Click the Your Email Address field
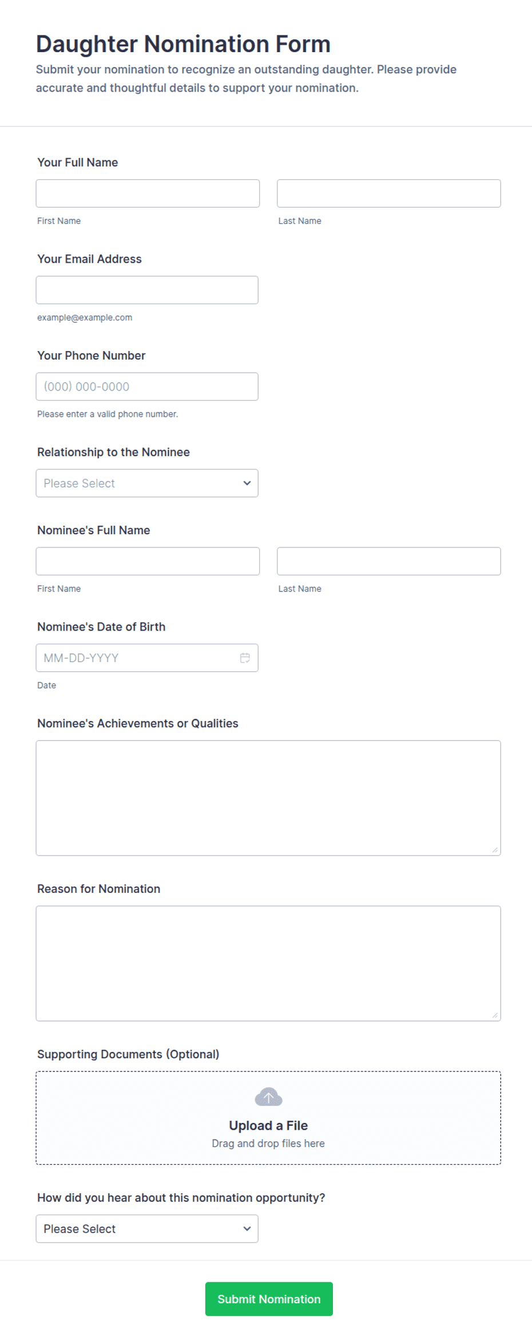 click(x=147, y=290)
